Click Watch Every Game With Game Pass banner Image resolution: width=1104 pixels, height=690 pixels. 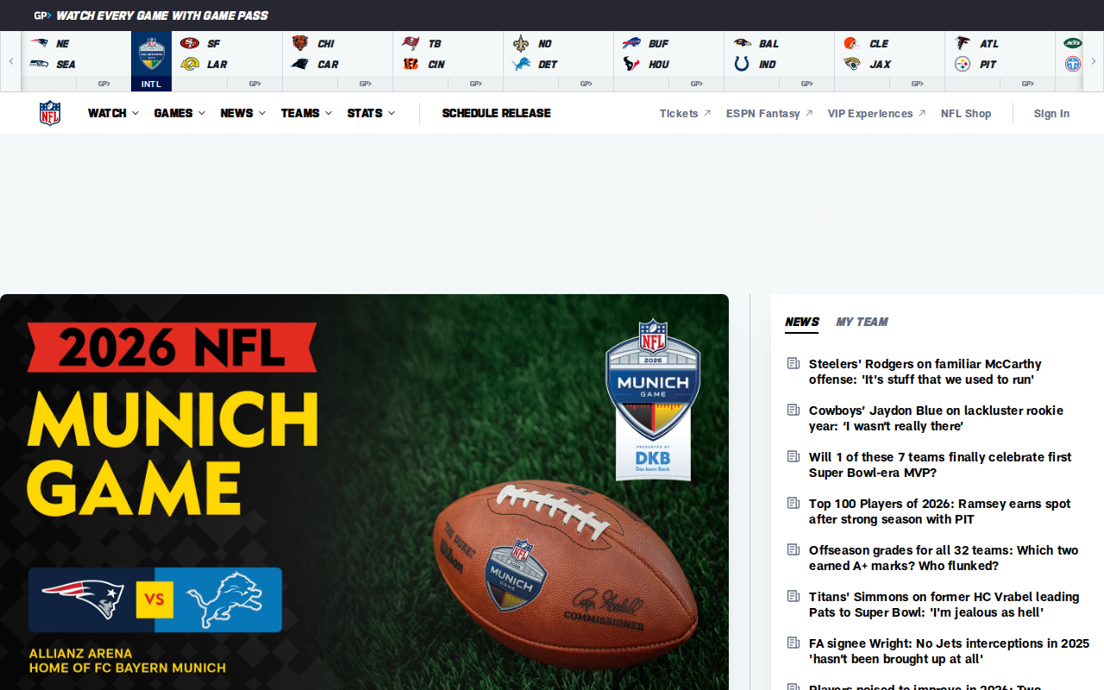(151, 16)
